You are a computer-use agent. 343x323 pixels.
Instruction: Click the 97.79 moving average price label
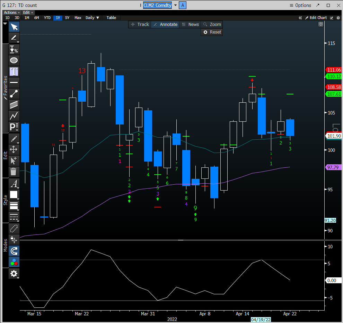333,167
